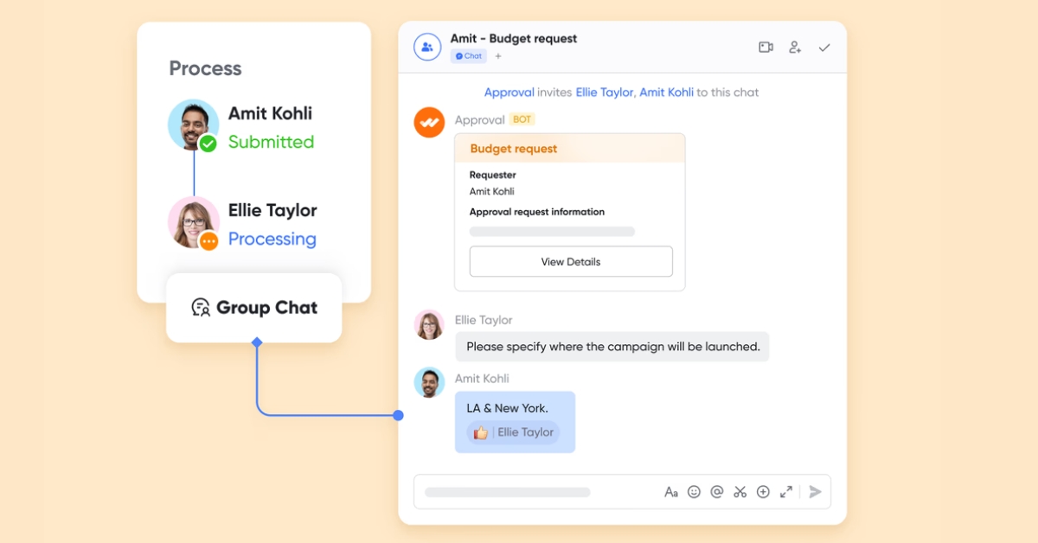Click the Amit Kohli link in invite notice
This screenshot has width=1038, height=543.
(x=666, y=93)
